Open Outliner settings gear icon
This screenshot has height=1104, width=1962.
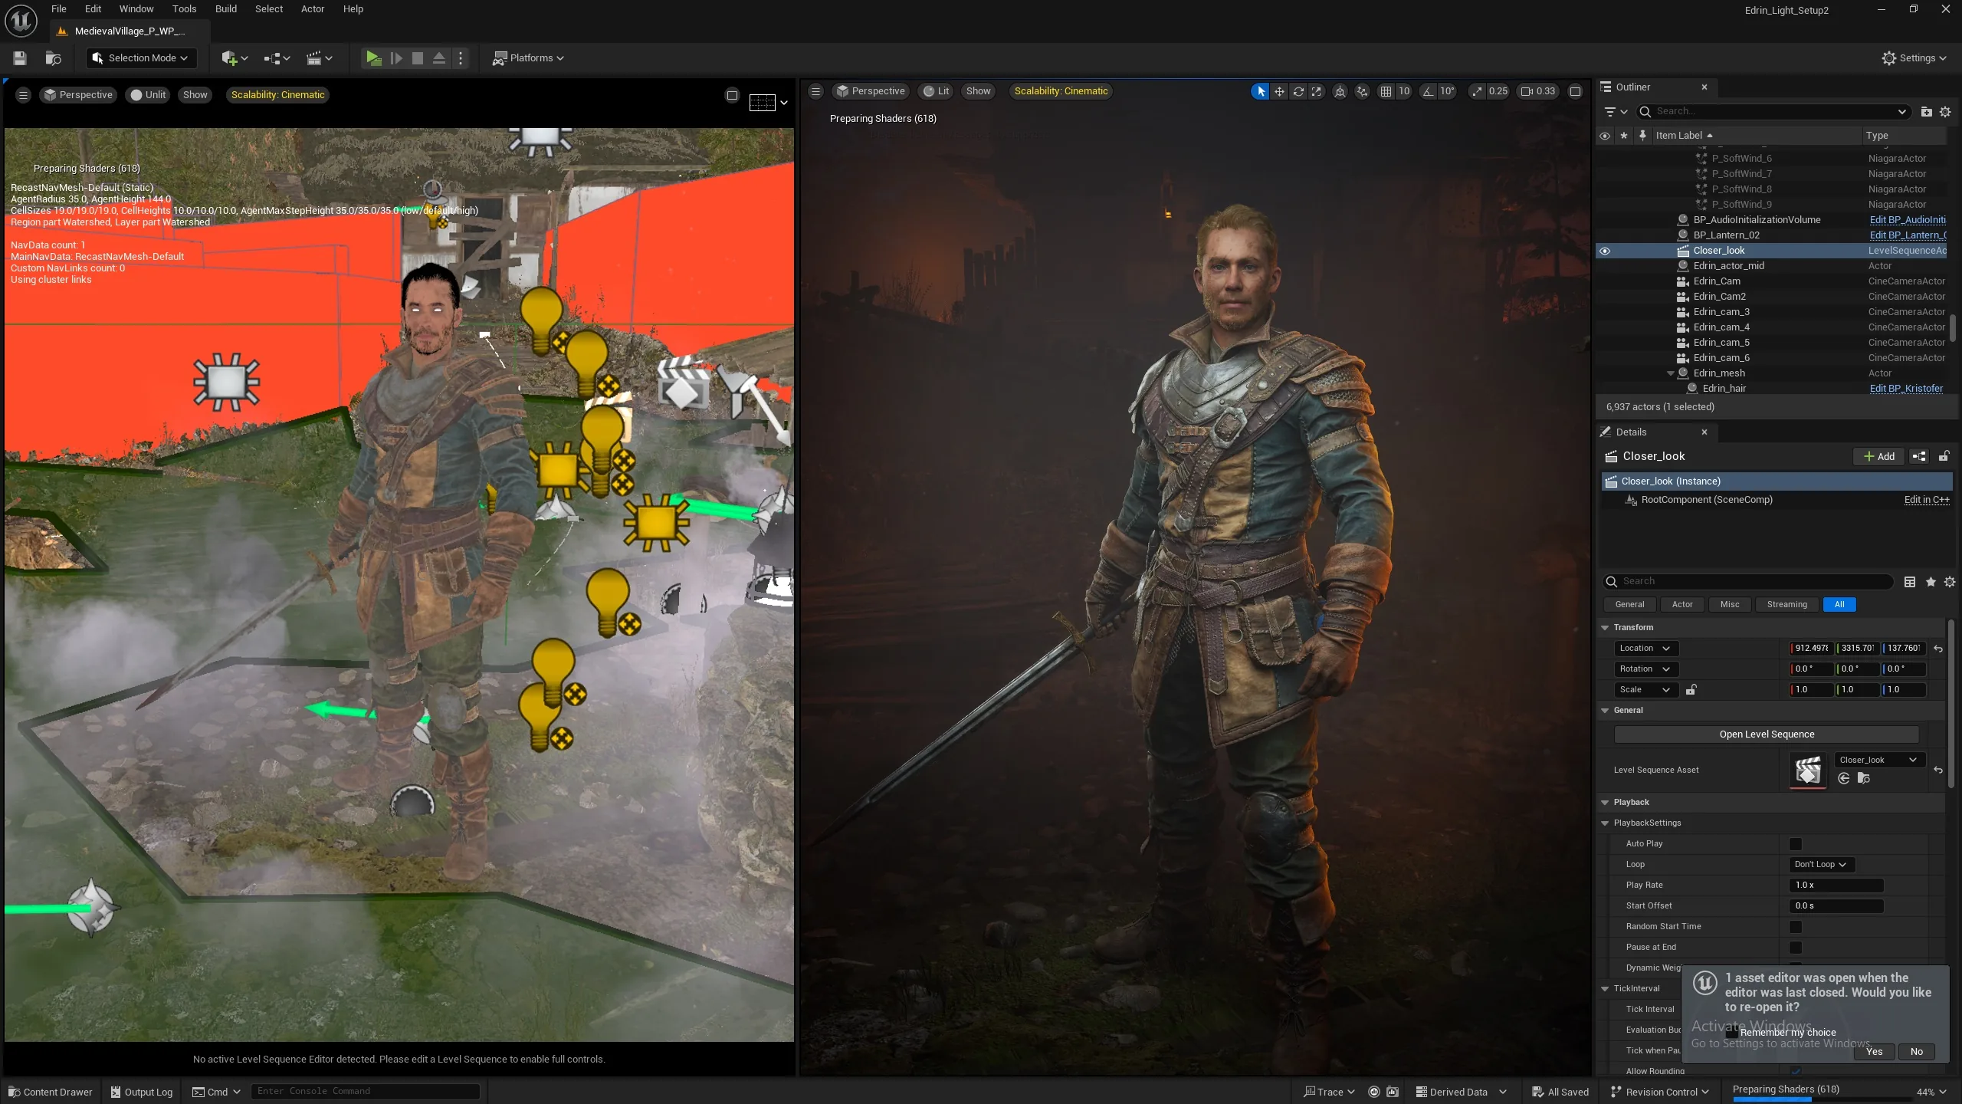(x=1944, y=112)
